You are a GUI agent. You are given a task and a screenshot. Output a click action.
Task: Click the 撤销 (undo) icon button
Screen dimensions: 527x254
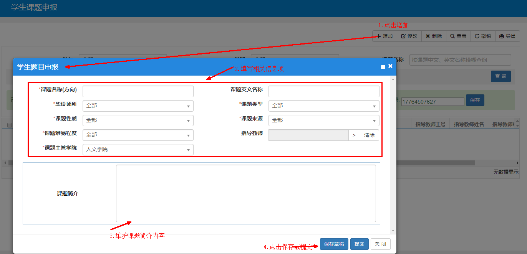483,36
